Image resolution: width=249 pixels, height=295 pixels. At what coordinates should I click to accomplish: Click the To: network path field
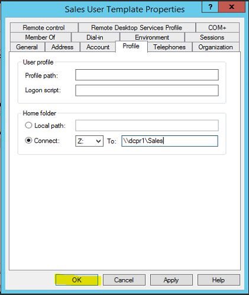[170, 141]
